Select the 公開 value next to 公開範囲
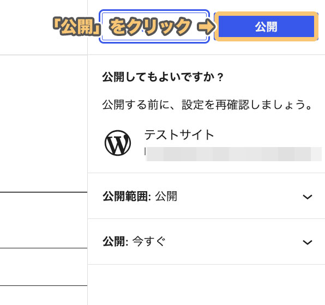Viewport: 325px width, 305px height. (166, 196)
